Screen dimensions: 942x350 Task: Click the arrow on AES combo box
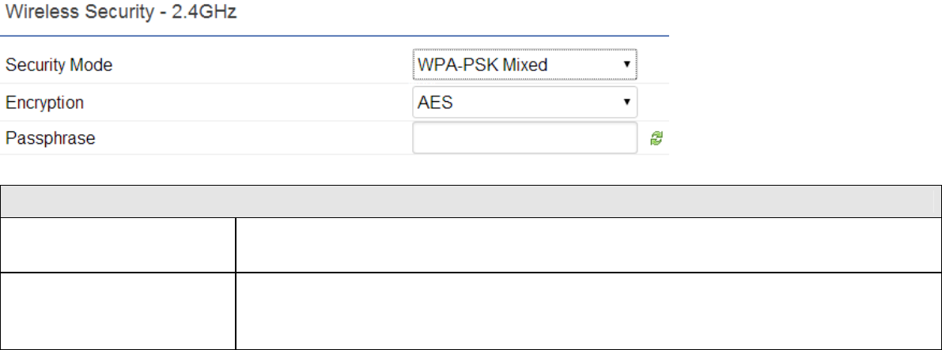pos(626,102)
